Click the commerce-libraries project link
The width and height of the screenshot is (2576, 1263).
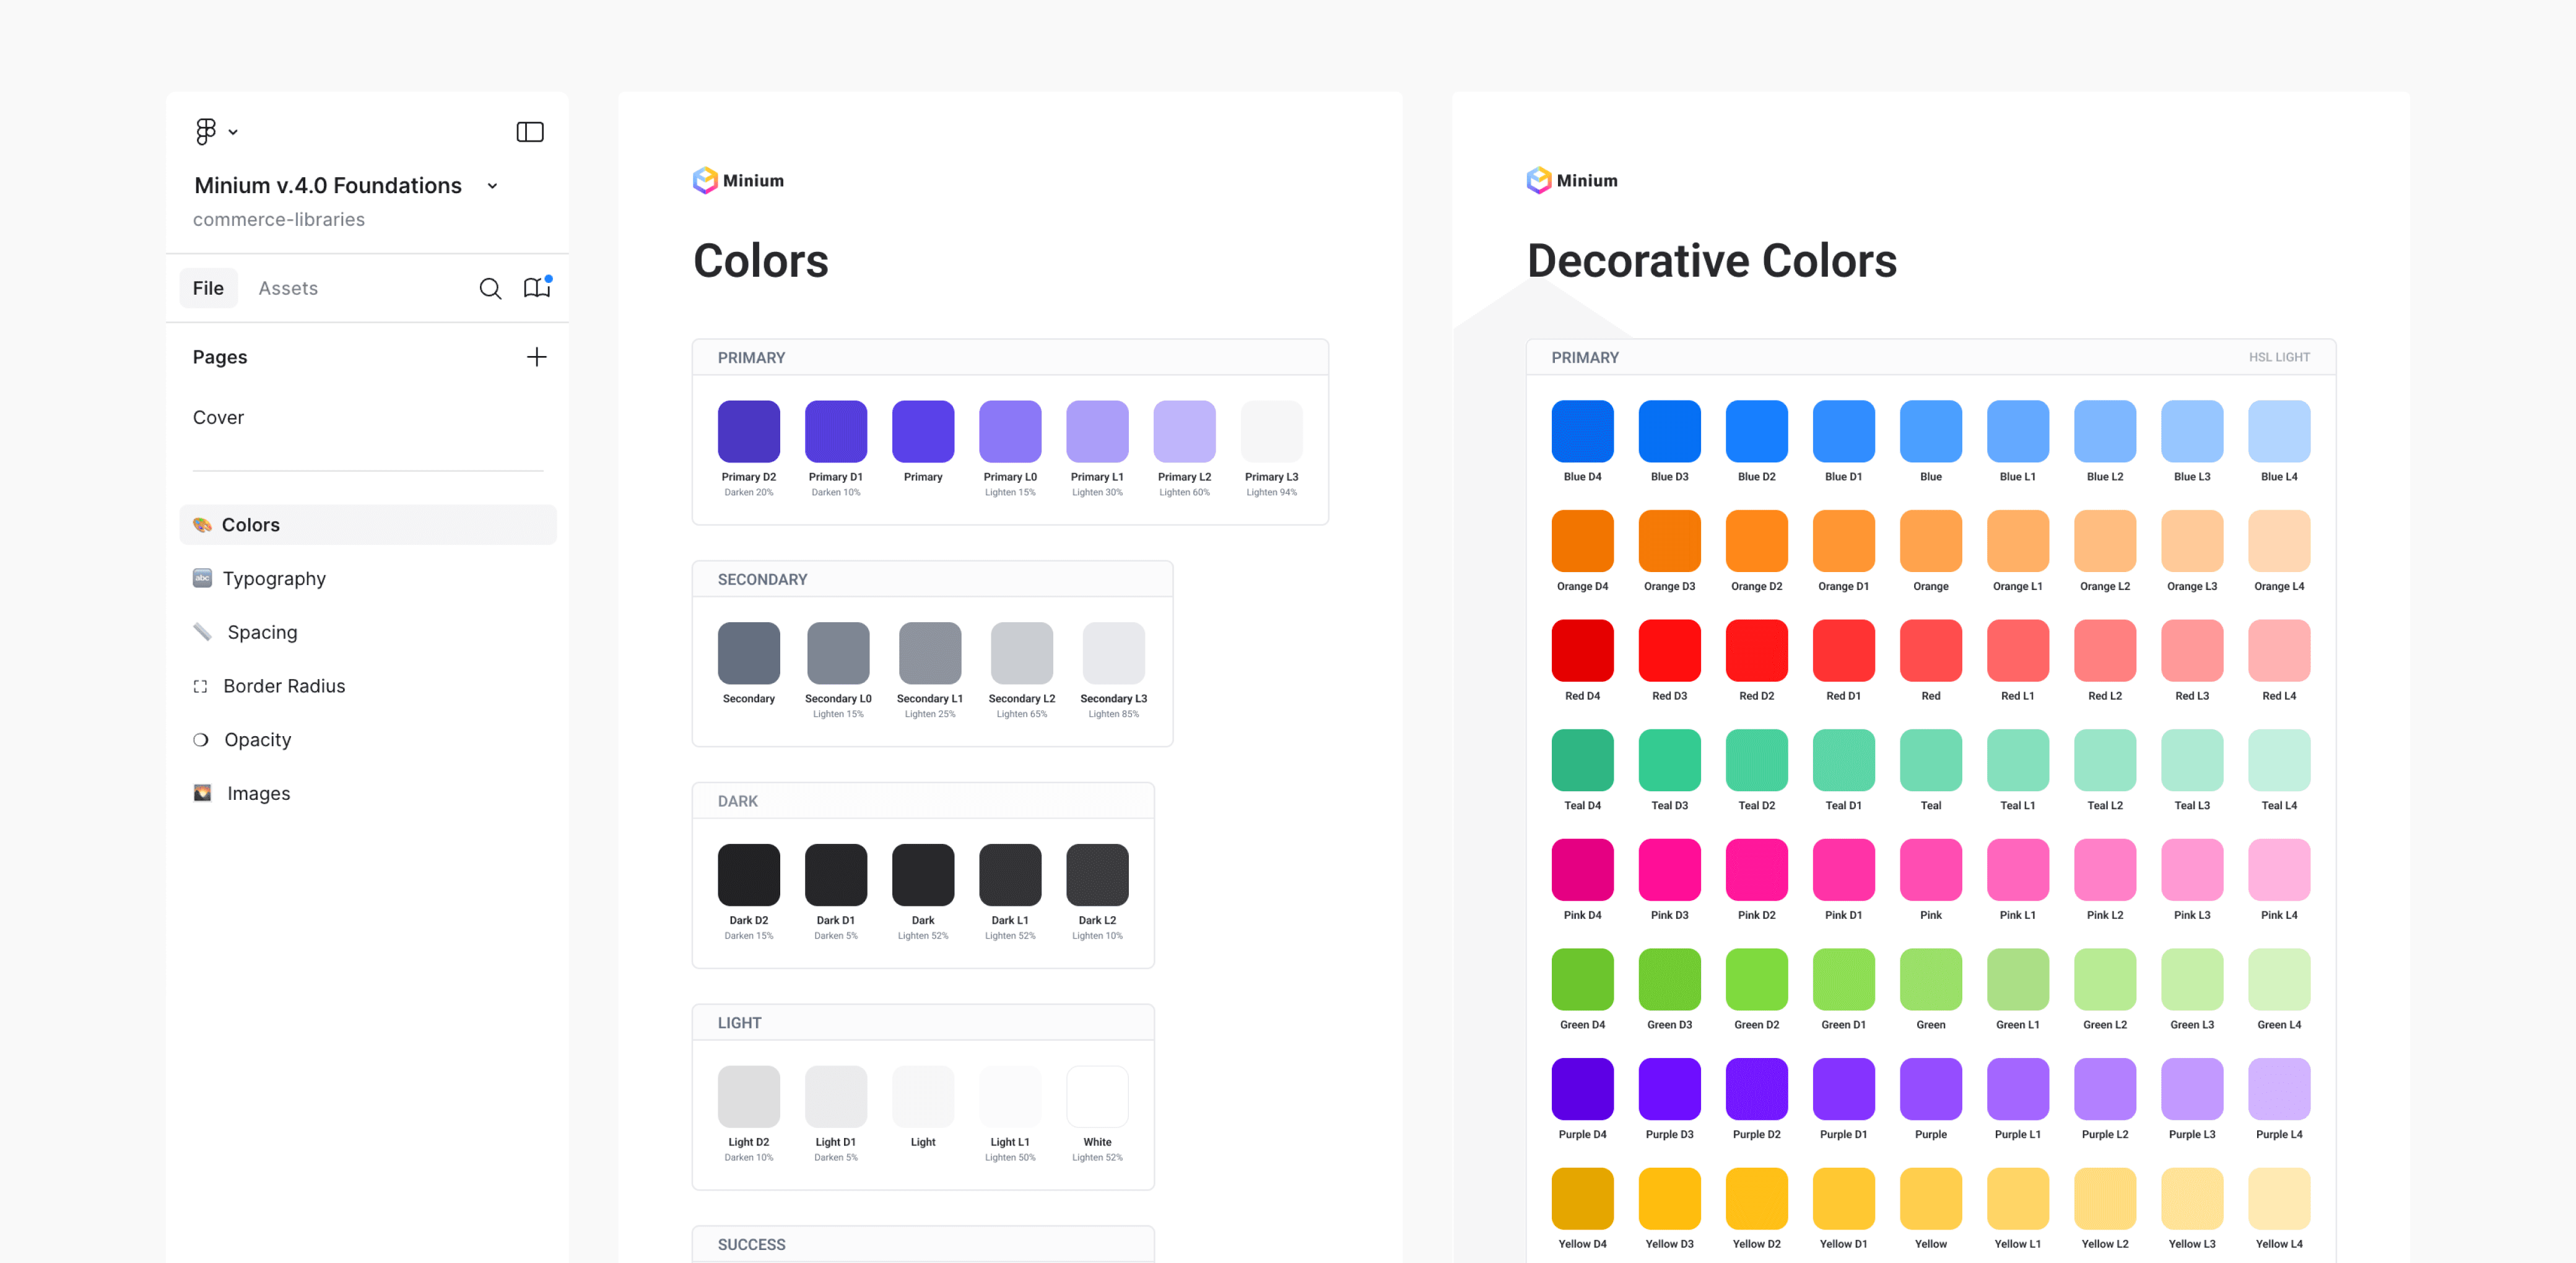pyautogui.click(x=279, y=219)
